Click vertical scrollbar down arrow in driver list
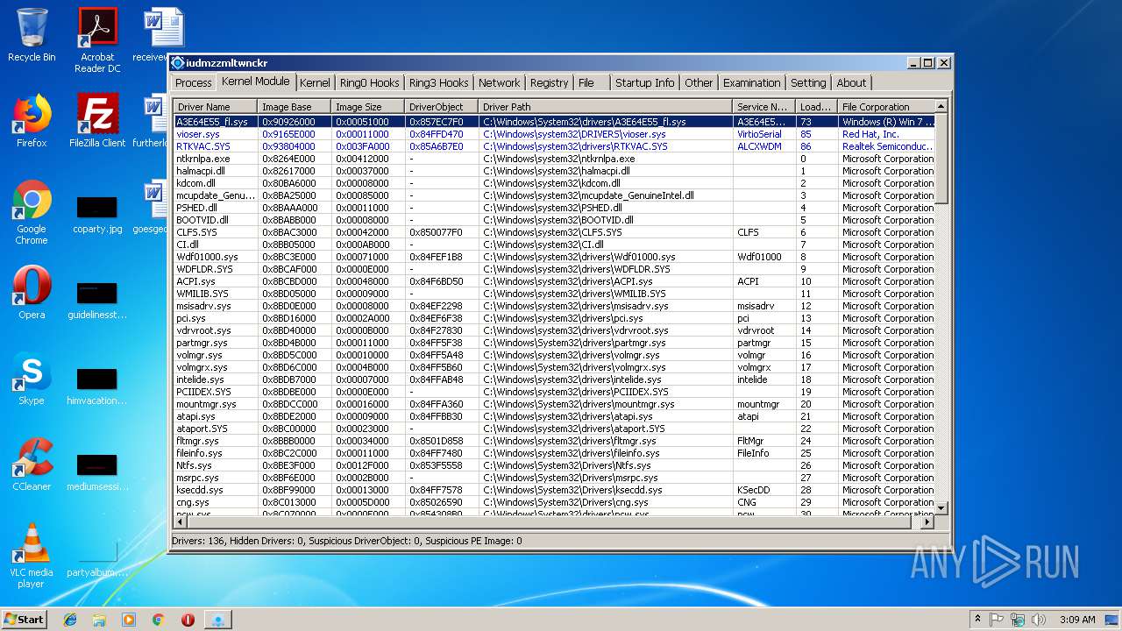This screenshot has width=1122, height=631. click(941, 507)
